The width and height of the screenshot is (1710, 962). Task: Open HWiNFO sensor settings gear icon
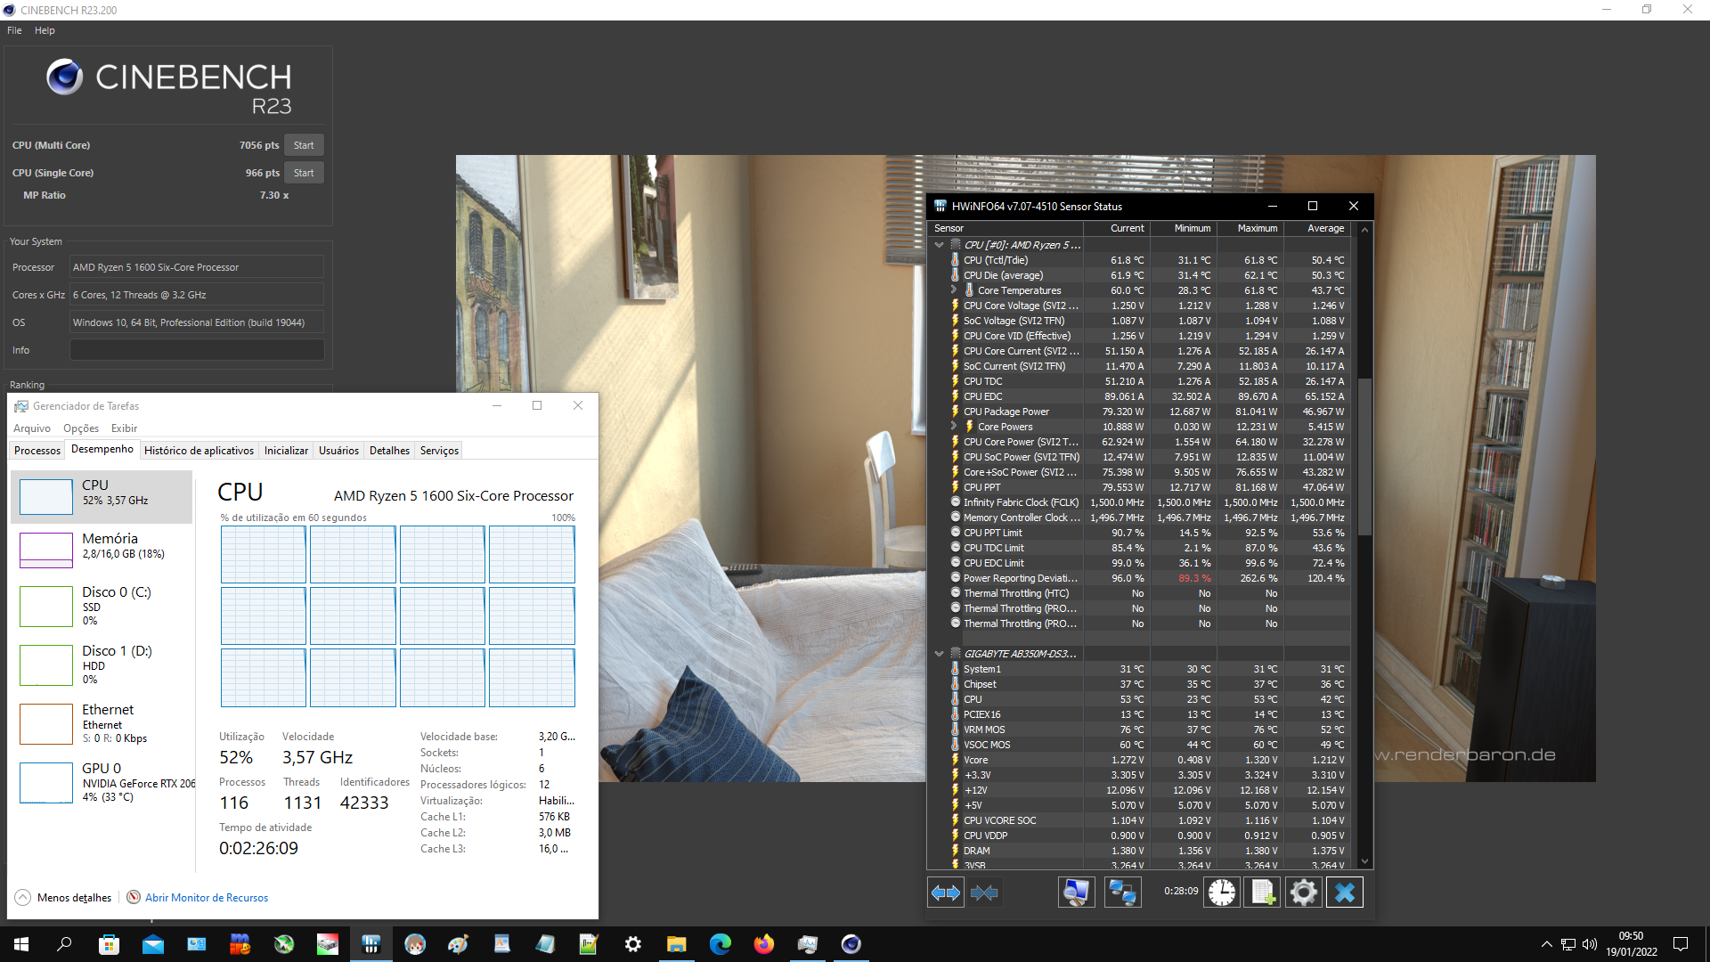(x=1303, y=892)
